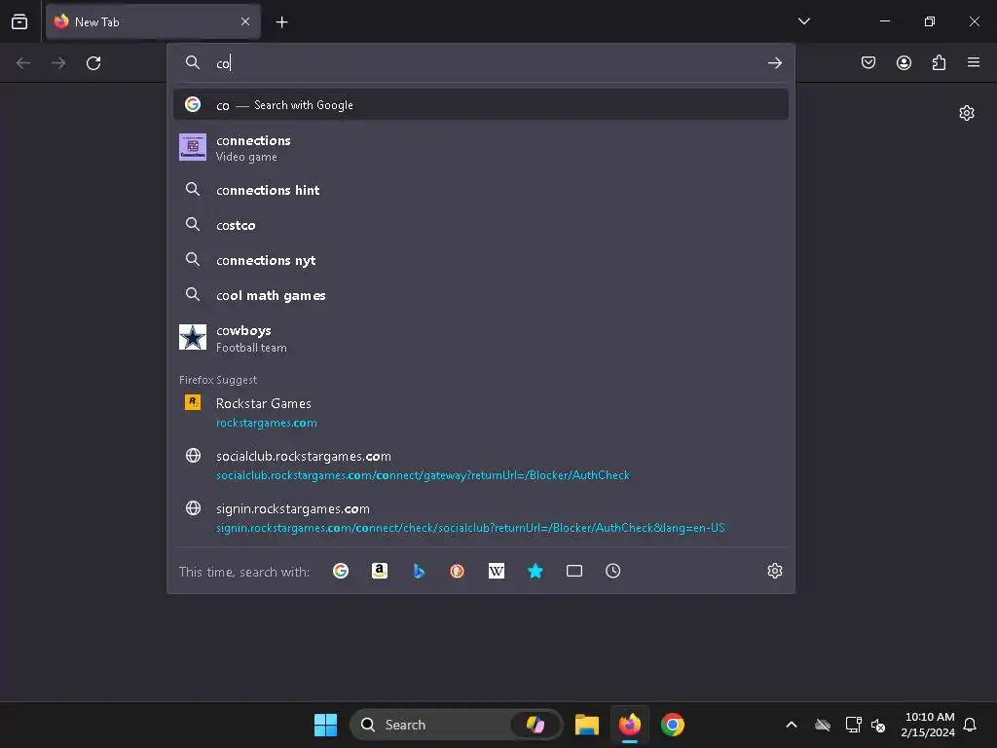Search this time with Wikipedia icon
The height and width of the screenshot is (748, 997).
496,571
